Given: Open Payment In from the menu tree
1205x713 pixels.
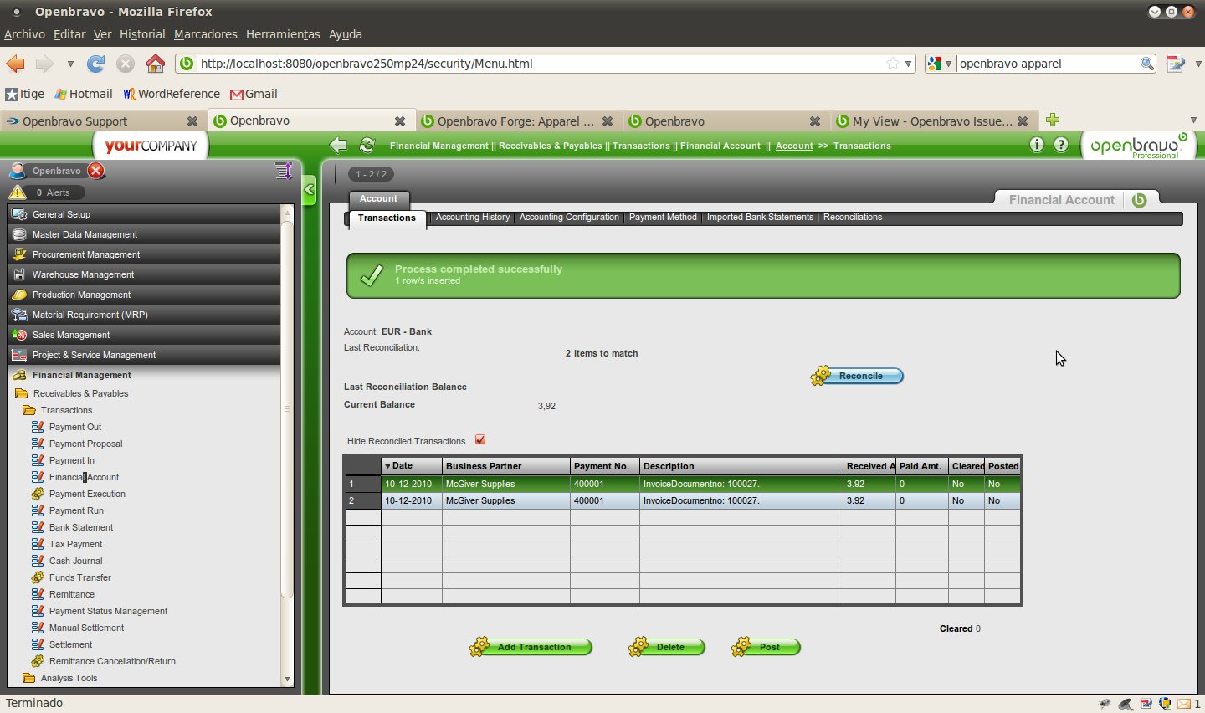Looking at the screenshot, I should (71, 460).
